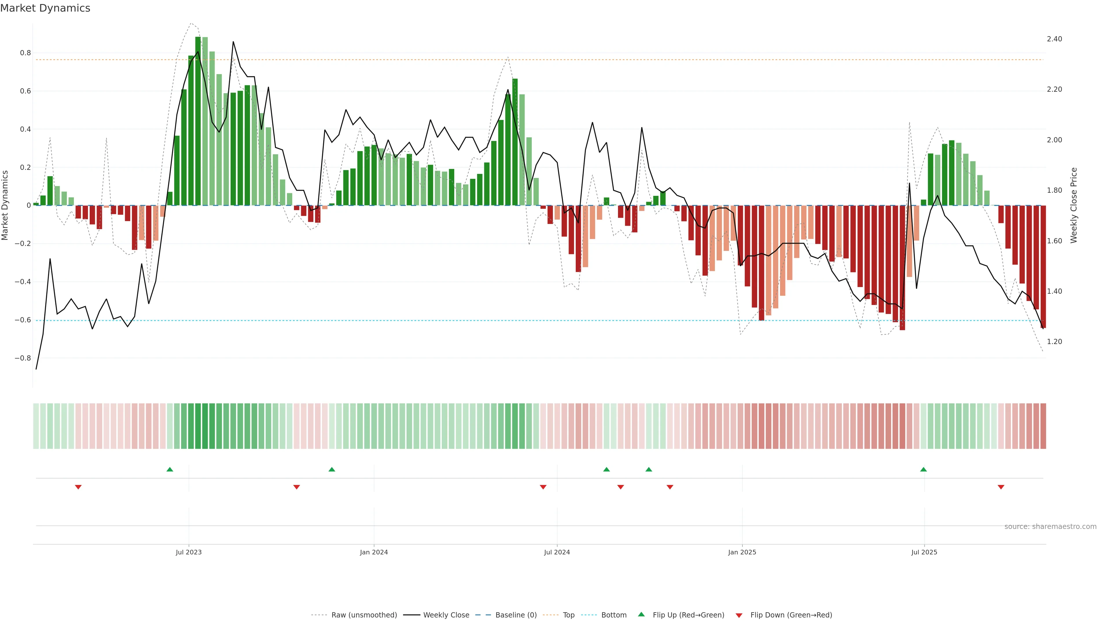Click the first red flip-down triangle on the left
Viewport: 1111px width, 625px height.
point(78,487)
